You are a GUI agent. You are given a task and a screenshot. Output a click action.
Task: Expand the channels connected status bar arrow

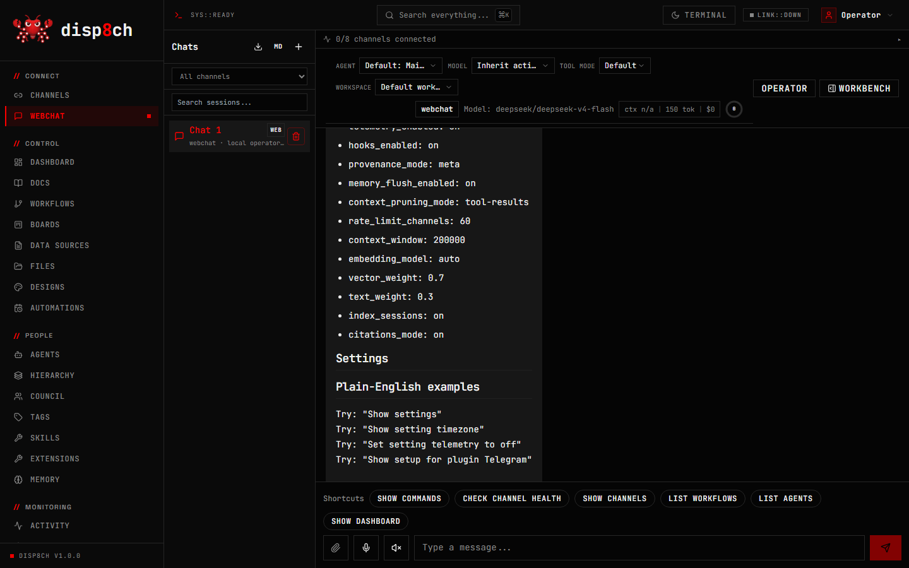click(x=899, y=39)
